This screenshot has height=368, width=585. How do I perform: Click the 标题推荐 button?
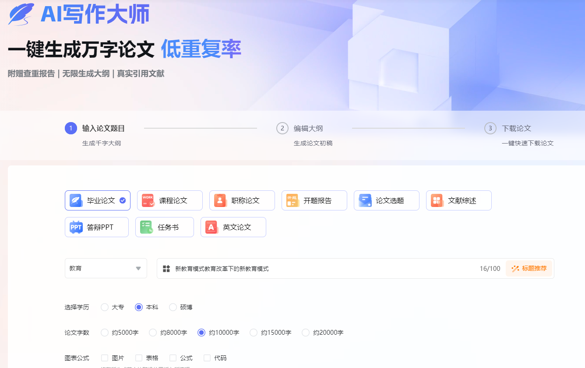click(x=529, y=269)
